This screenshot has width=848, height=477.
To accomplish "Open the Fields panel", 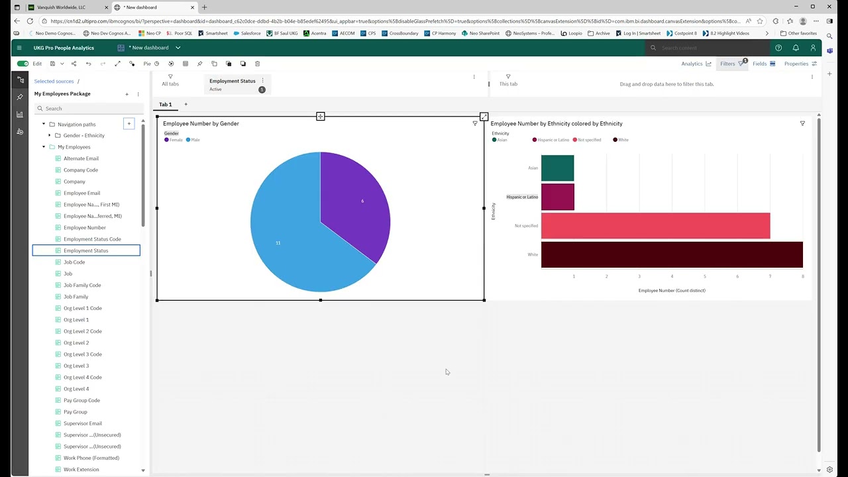I will tap(764, 64).
